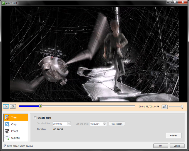Click the 00:01:53 / 00:10:54 time readout
The image size is (189, 151).
149,107
